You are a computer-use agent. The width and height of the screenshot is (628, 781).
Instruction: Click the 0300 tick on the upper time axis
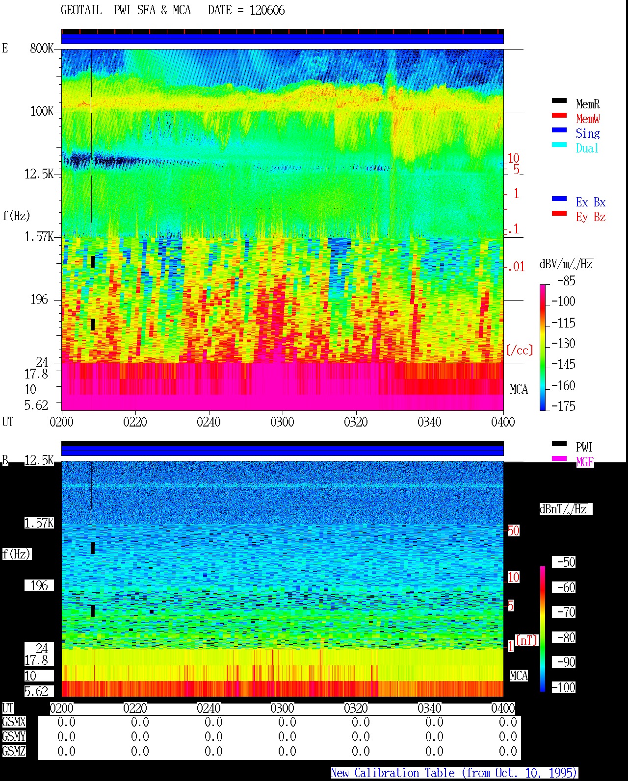[282, 422]
